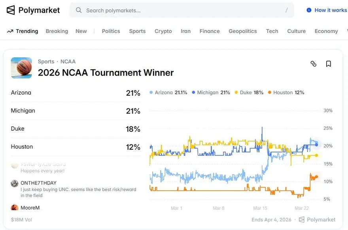Click the Polymarket logo icon

[x=11, y=10]
